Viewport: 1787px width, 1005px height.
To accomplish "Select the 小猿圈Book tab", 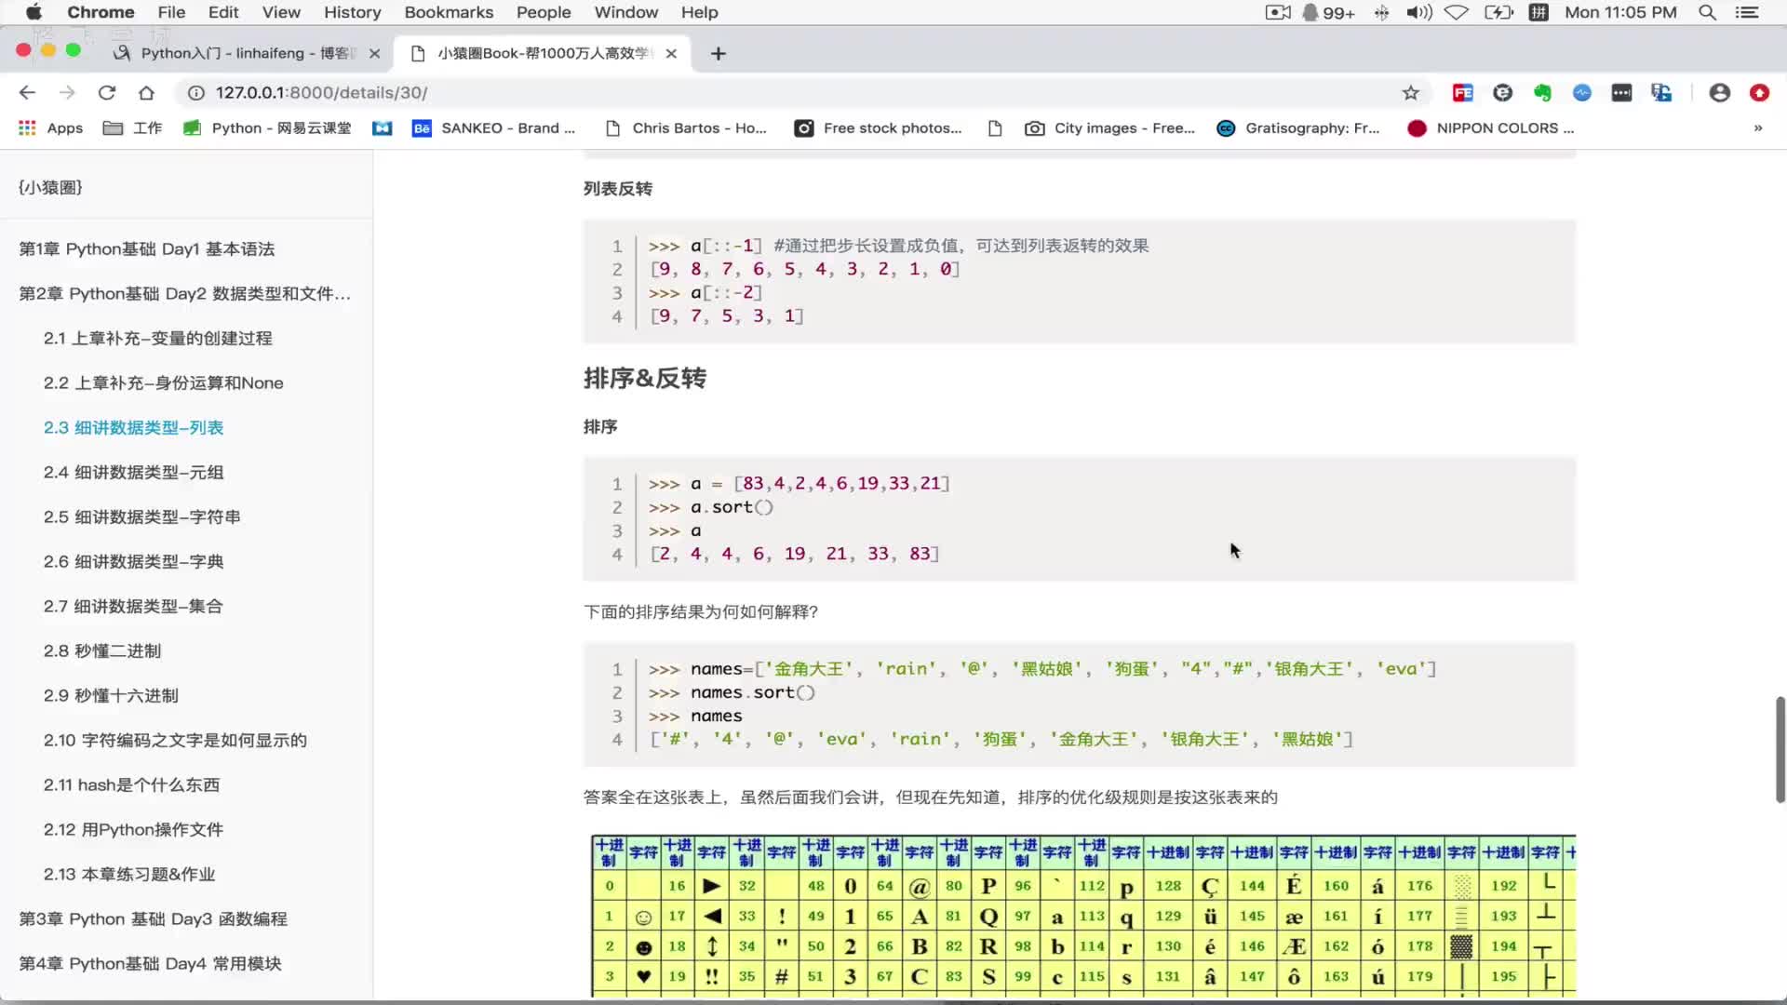I will tap(543, 53).
